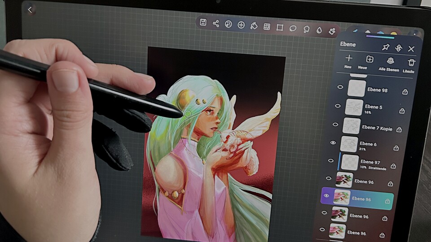
Task: Select the Ebene 97 layer thumbnail
Action: click(350, 162)
